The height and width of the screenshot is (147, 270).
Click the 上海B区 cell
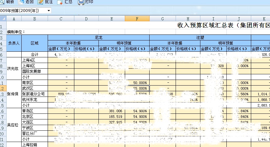34,66
